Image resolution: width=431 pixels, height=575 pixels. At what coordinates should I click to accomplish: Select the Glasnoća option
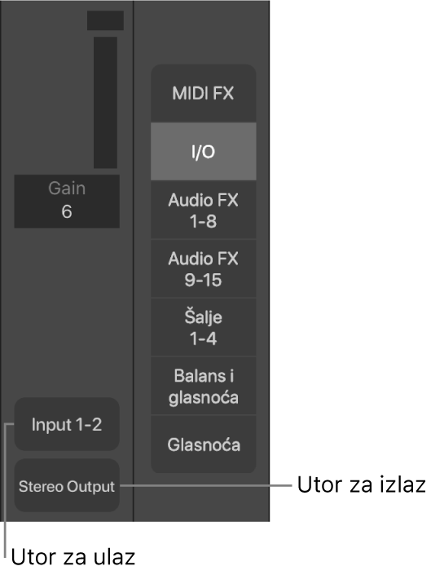pos(203,445)
